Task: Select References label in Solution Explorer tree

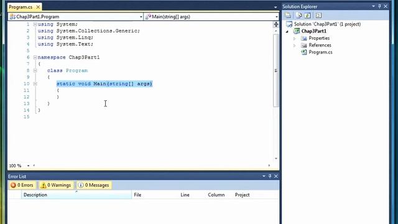Action: 320,45
